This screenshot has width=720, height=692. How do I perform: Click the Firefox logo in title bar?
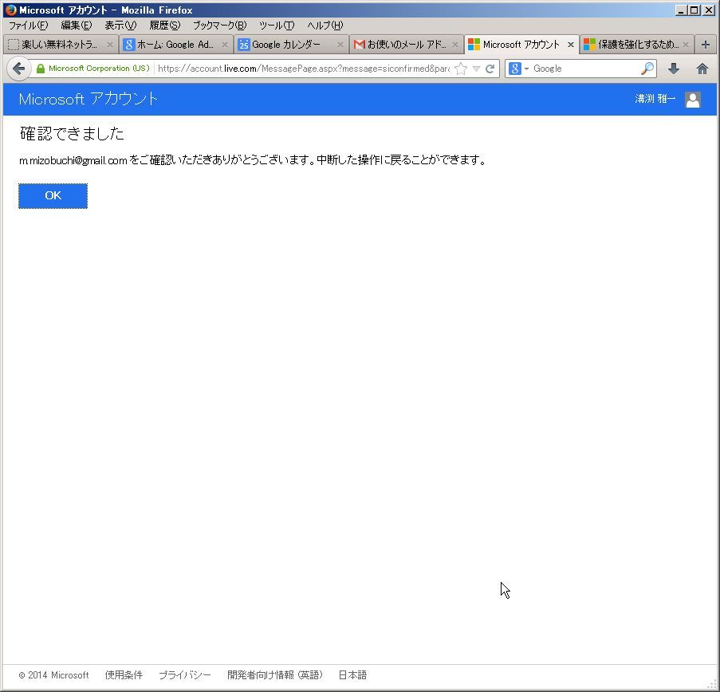tap(10, 10)
